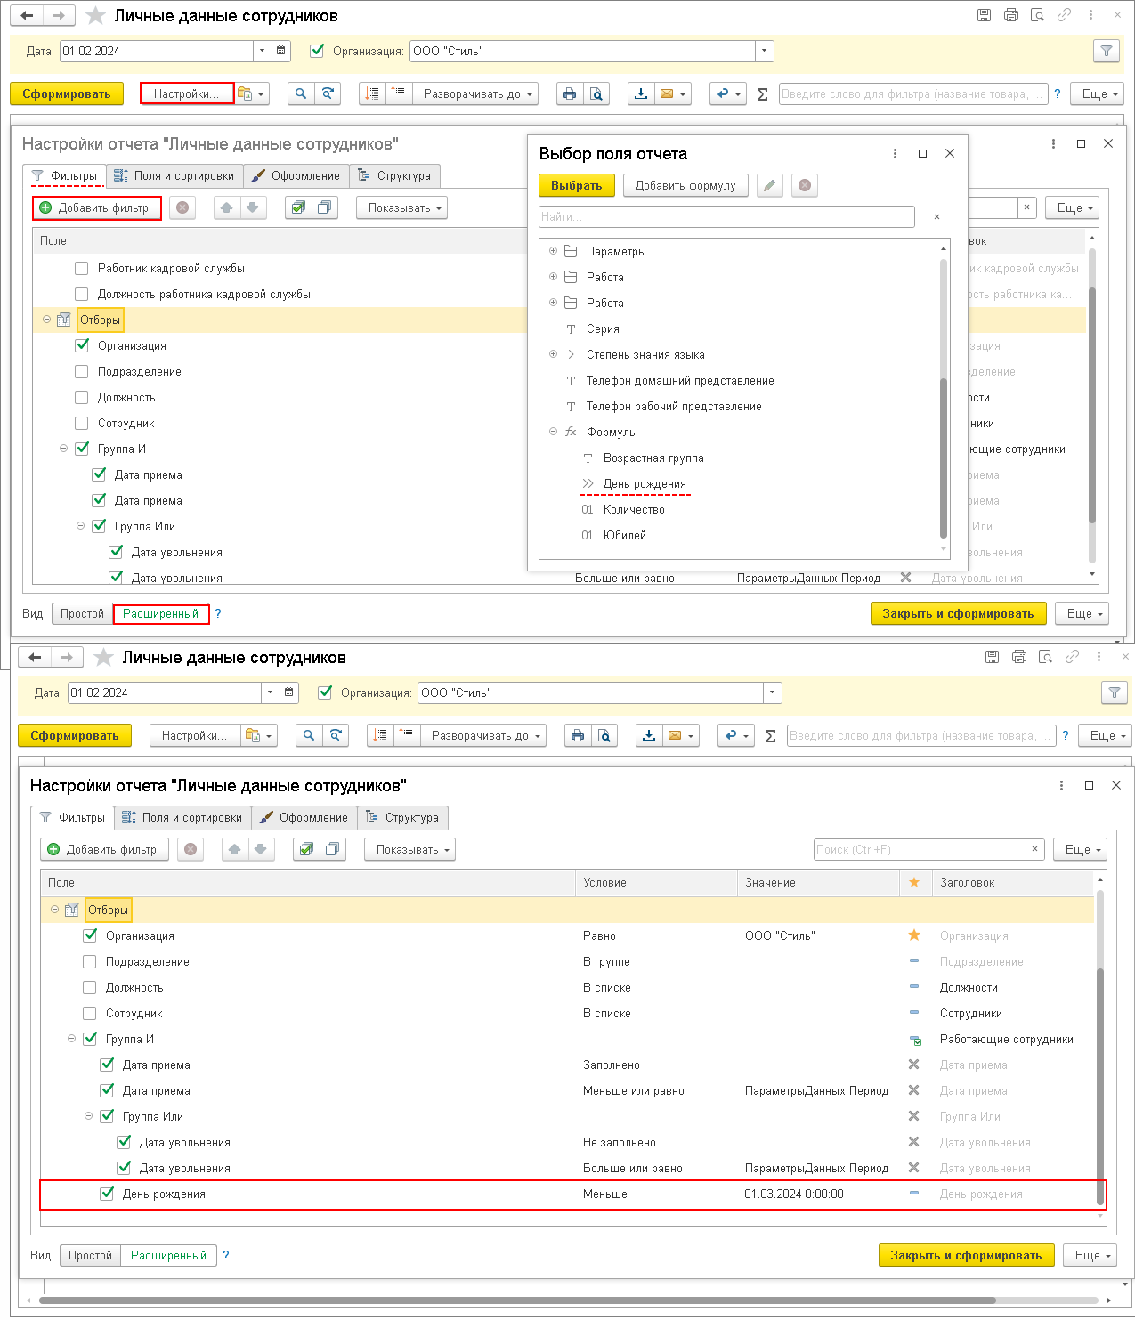The width and height of the screenshot is (1135, 1320).
Task: Switch to Оформление tab in upper panel
Action: [x=296, y=175]
